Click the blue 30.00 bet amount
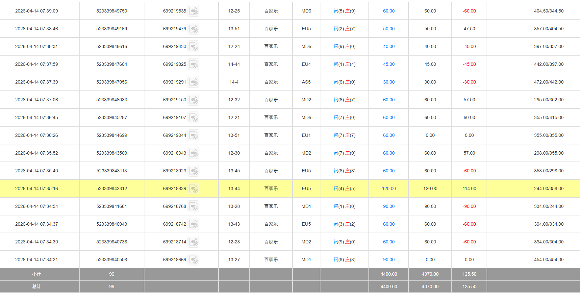 point(389,82)
